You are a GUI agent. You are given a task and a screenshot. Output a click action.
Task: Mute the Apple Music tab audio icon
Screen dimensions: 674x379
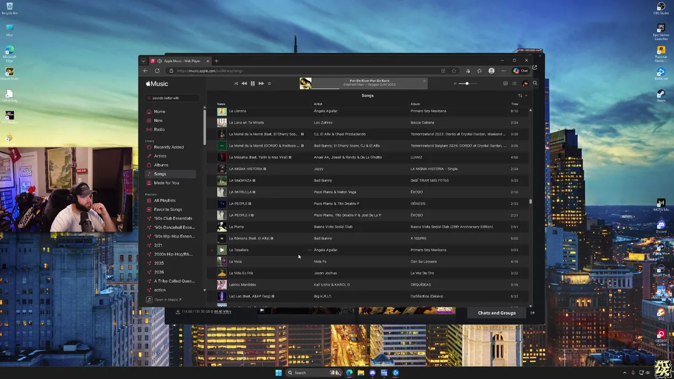click(159, 61)
